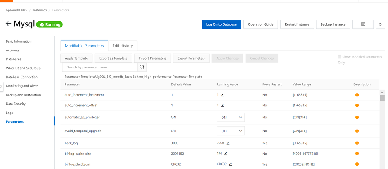The height and width of the screenshot is (169, 388).
Task: Focus the Search by parameter name field
Action: pos(99,67)
